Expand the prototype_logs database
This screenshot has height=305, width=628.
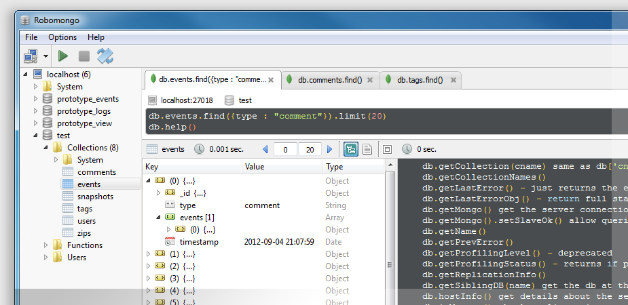point(36,110)
